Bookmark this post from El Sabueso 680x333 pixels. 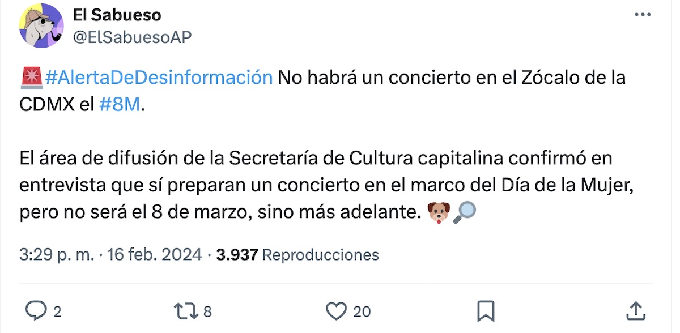coord(486,311)
